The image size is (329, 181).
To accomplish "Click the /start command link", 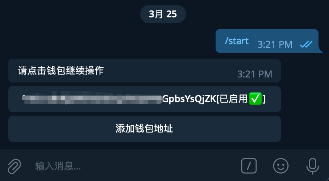I will (237, 41).
